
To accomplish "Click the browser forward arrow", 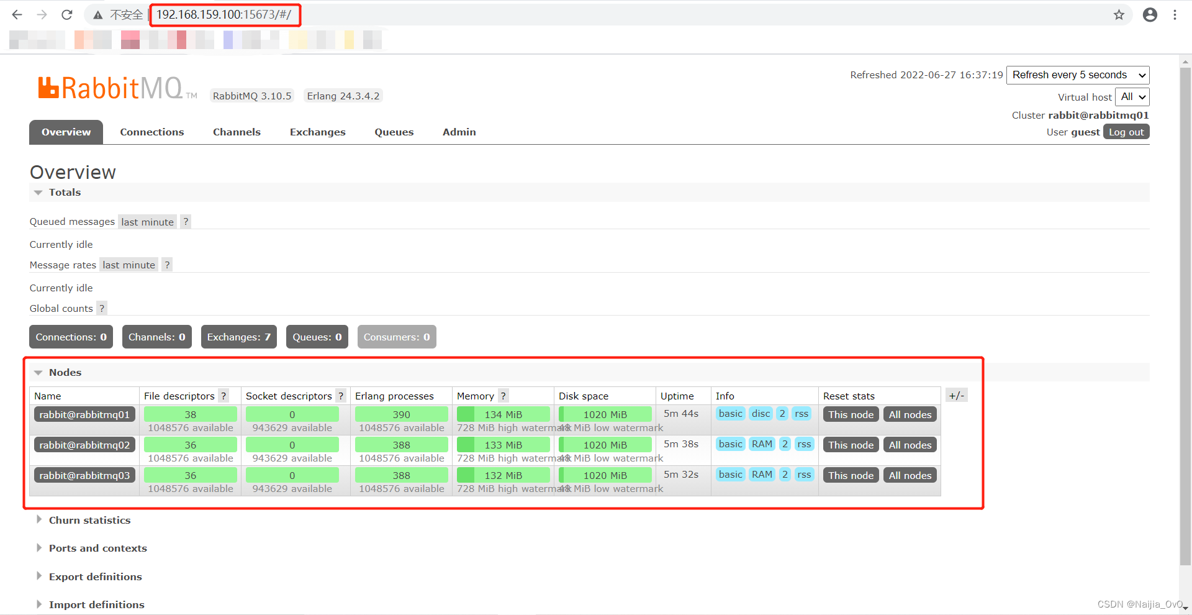I will click(42, 15).
